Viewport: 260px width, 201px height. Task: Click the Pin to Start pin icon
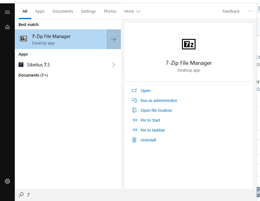pos(134,120)
